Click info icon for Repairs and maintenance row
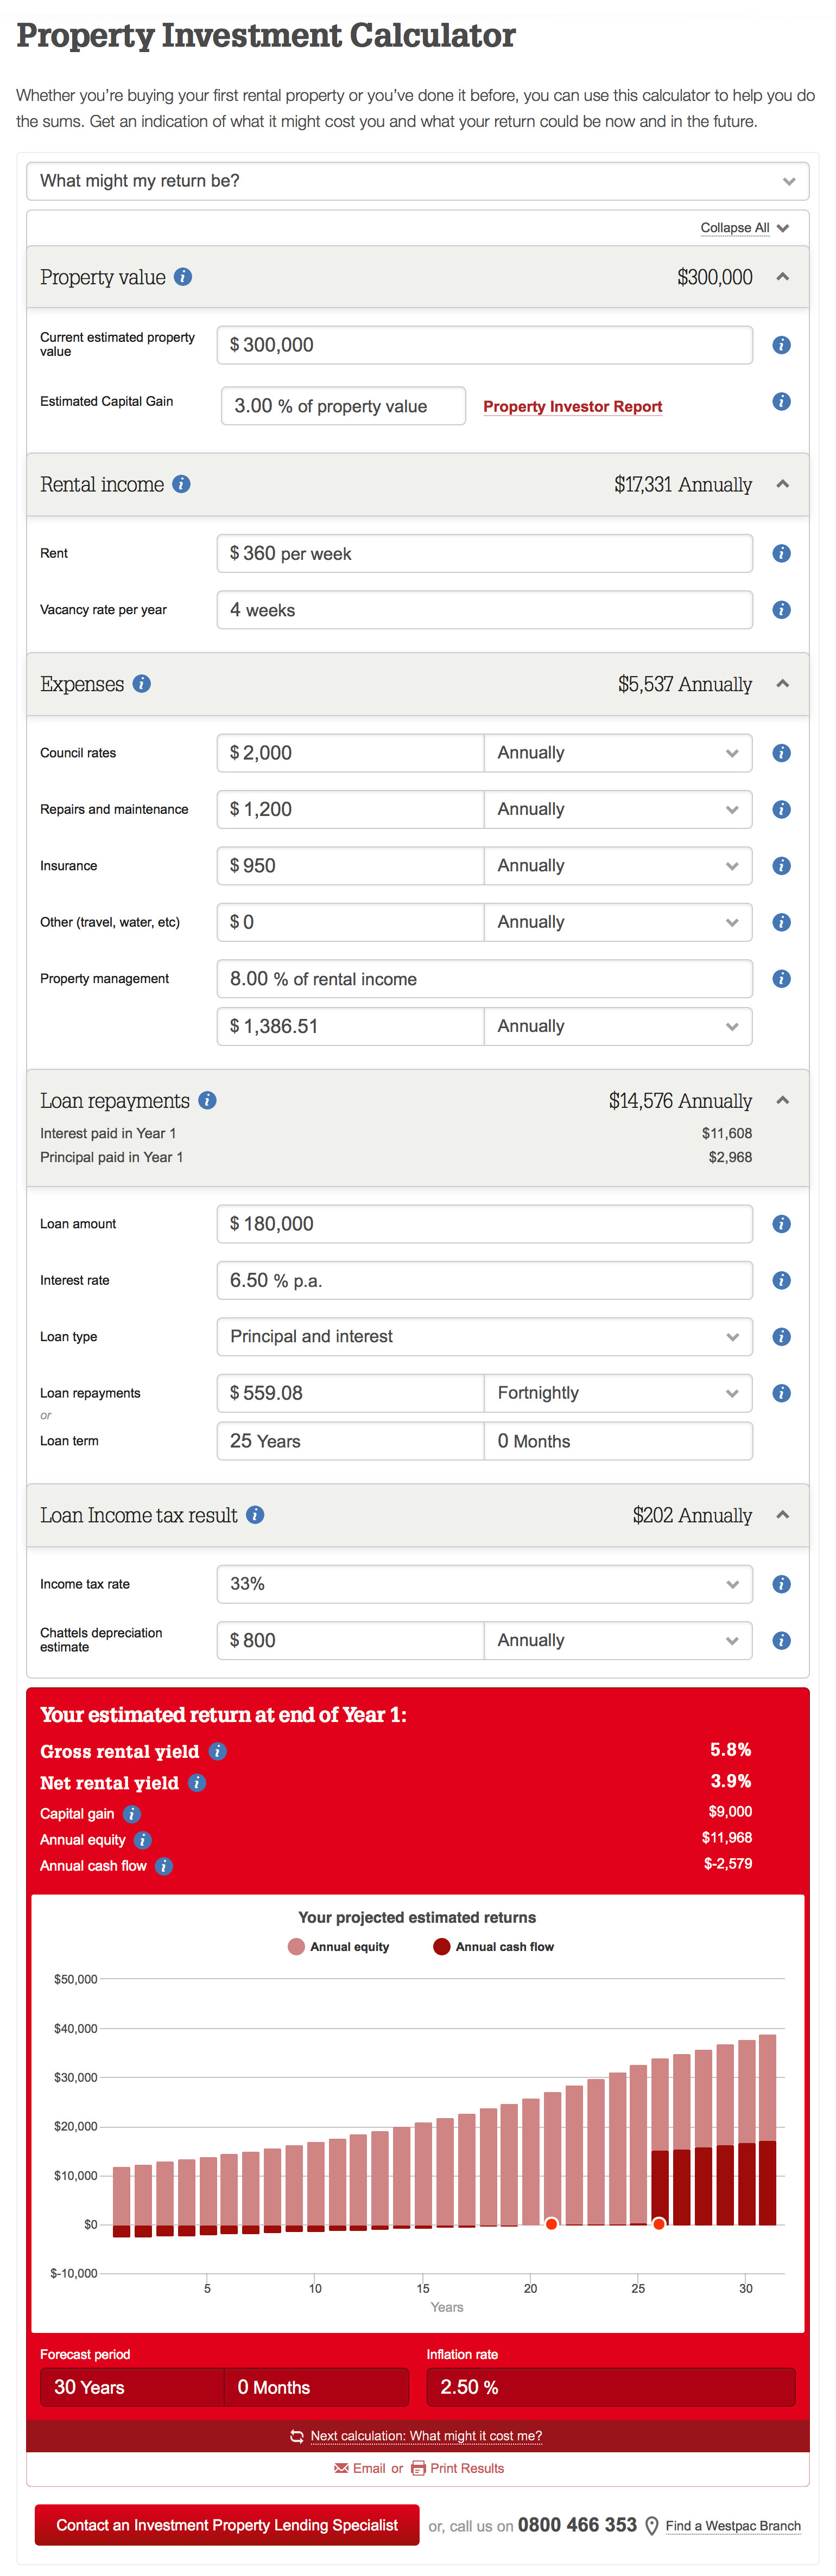 [782, 809]
